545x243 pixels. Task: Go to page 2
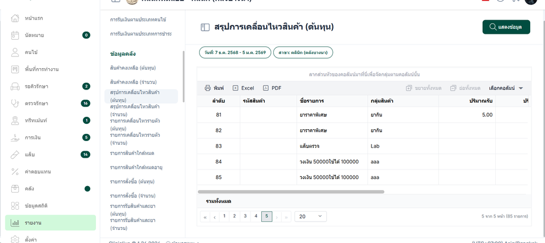[x=235, y=216]
